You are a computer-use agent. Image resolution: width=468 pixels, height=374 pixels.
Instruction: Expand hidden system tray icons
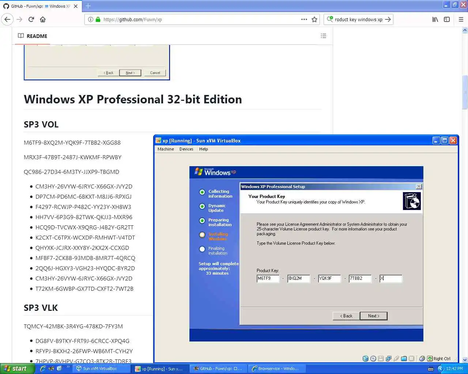click(x=441, y=369)
